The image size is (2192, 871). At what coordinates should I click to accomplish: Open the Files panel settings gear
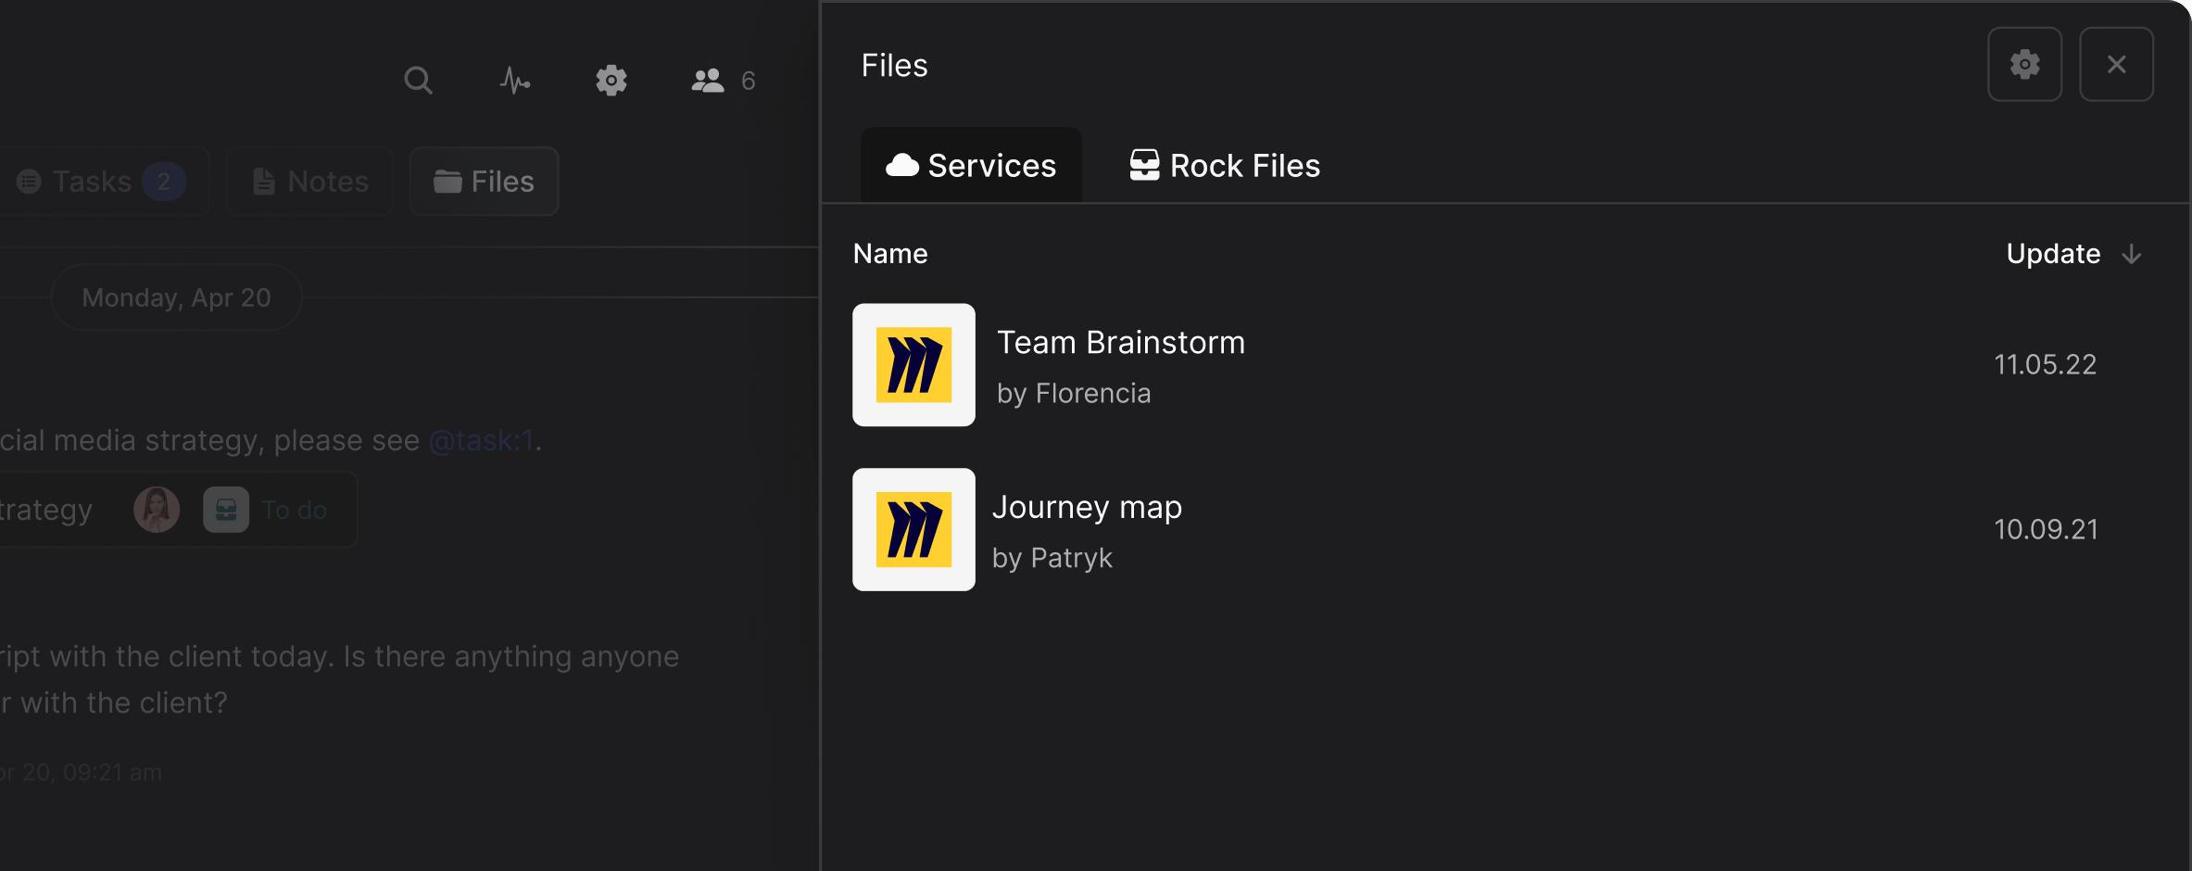click(x=2025, y=64)
